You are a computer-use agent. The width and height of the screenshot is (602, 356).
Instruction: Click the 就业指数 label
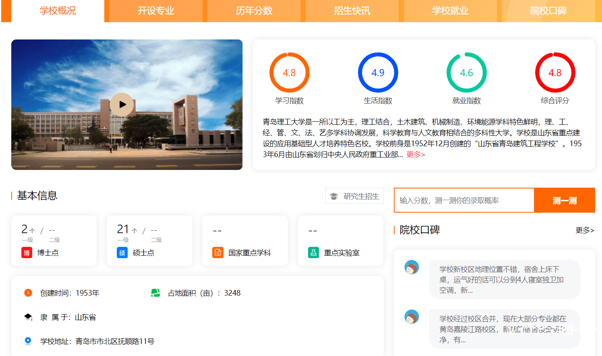(x=467, y=101)
